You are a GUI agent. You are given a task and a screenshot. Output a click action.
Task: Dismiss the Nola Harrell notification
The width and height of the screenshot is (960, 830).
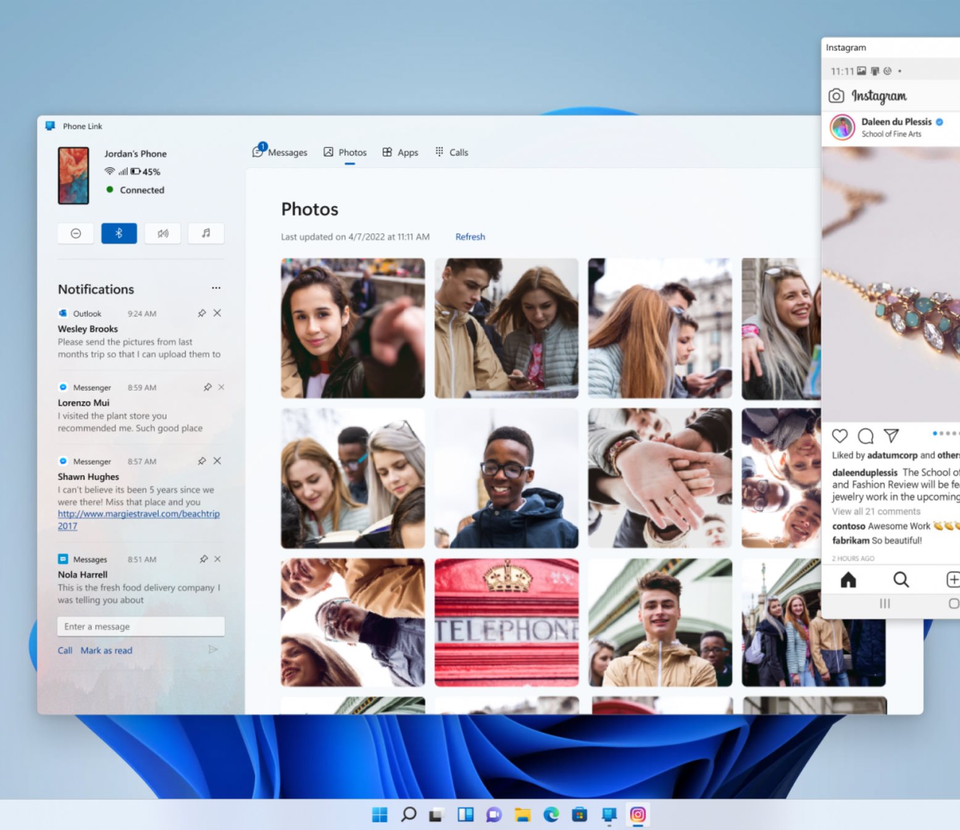tap(217, 559)
